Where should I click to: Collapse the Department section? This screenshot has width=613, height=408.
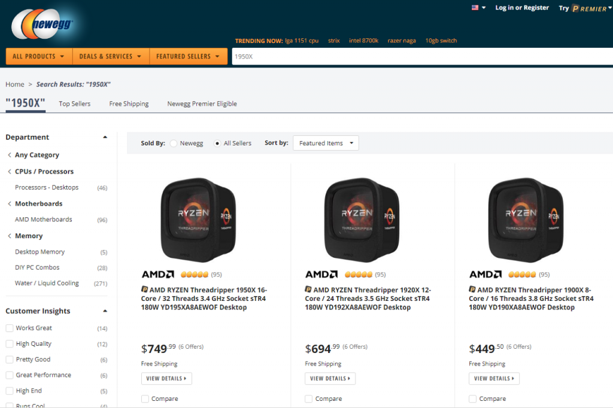(105, 137)
